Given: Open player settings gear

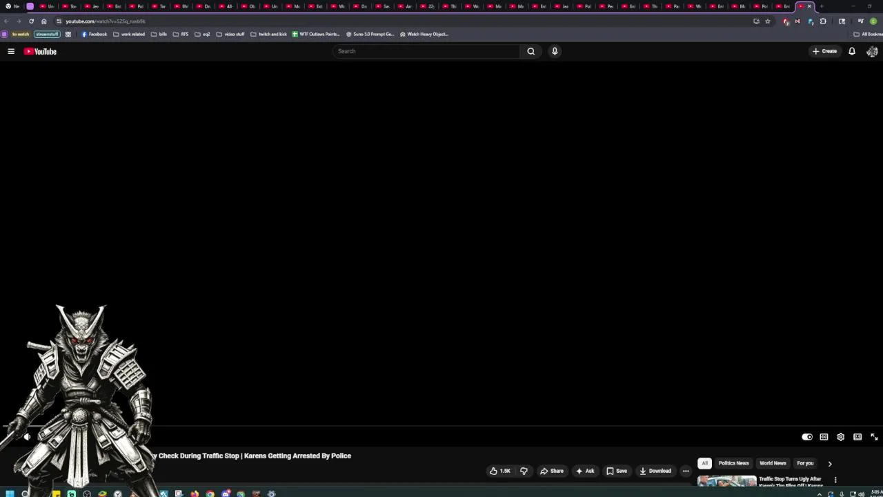Looking at the screenshot, I should 840,437.
